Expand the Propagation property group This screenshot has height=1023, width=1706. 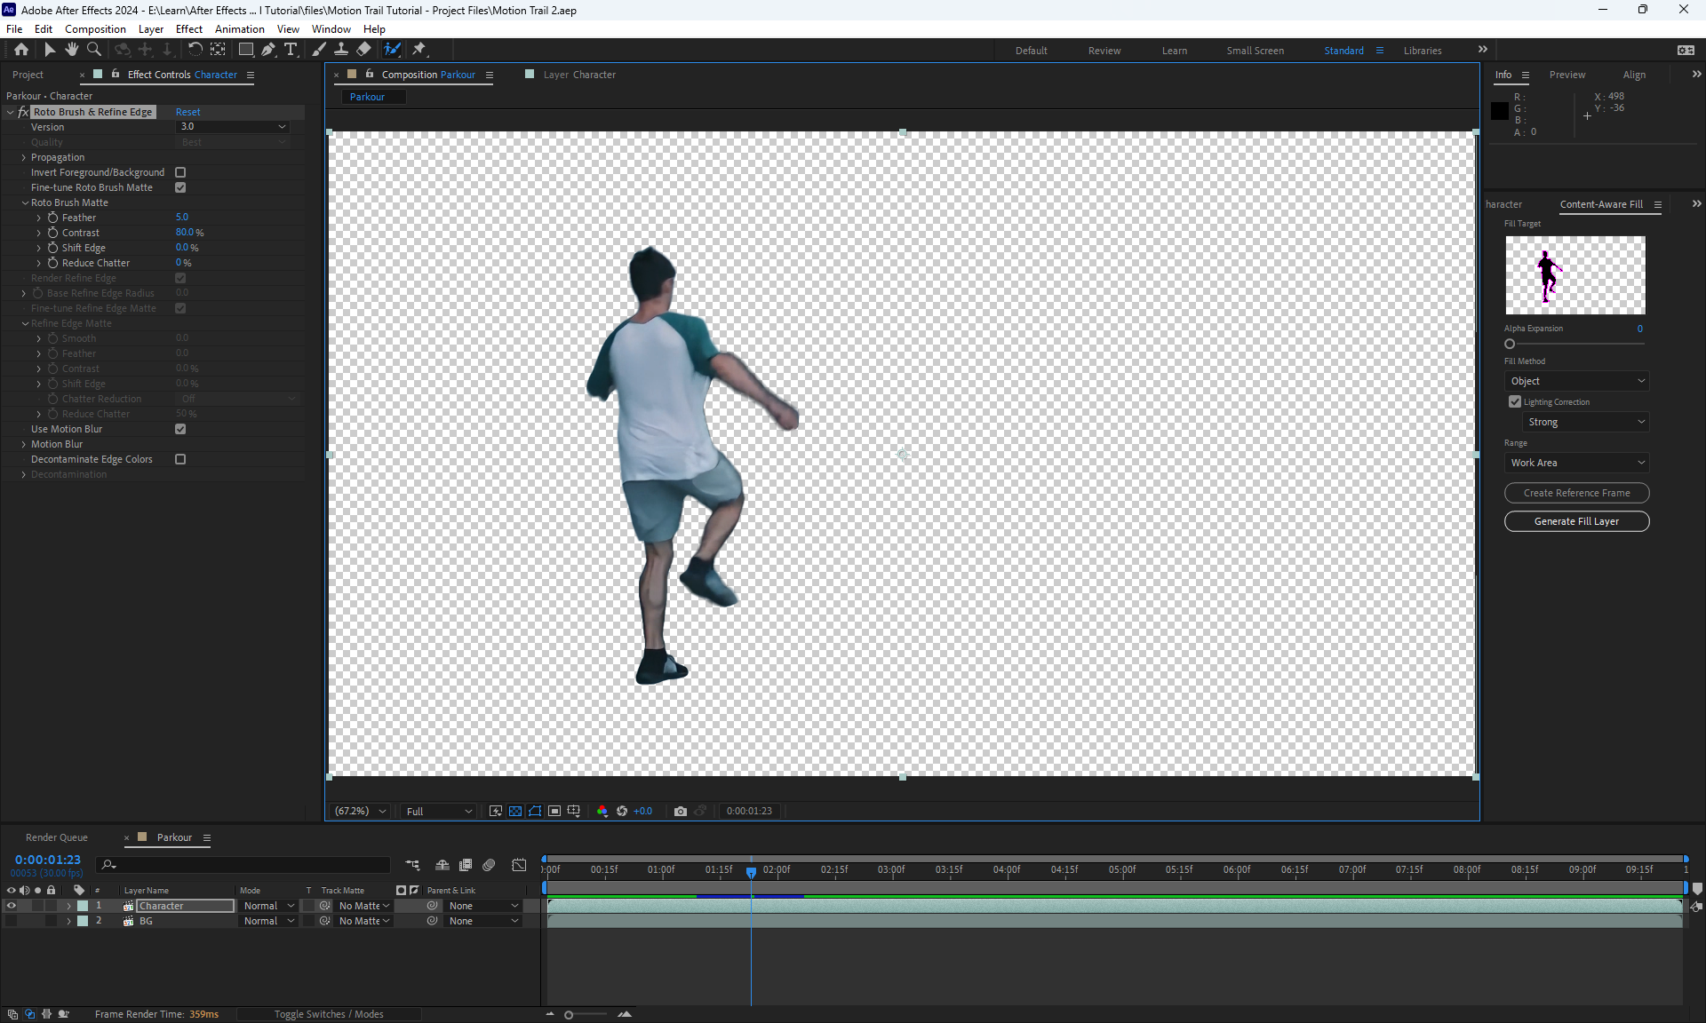(x=24, y=157)
